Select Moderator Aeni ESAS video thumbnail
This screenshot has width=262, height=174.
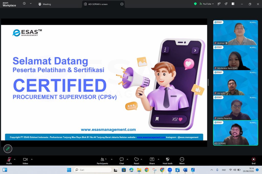[235, 58]
